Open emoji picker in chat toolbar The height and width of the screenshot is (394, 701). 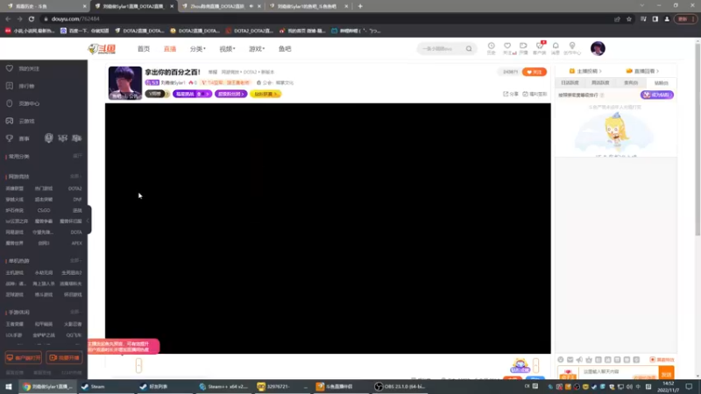coord(561,360)
